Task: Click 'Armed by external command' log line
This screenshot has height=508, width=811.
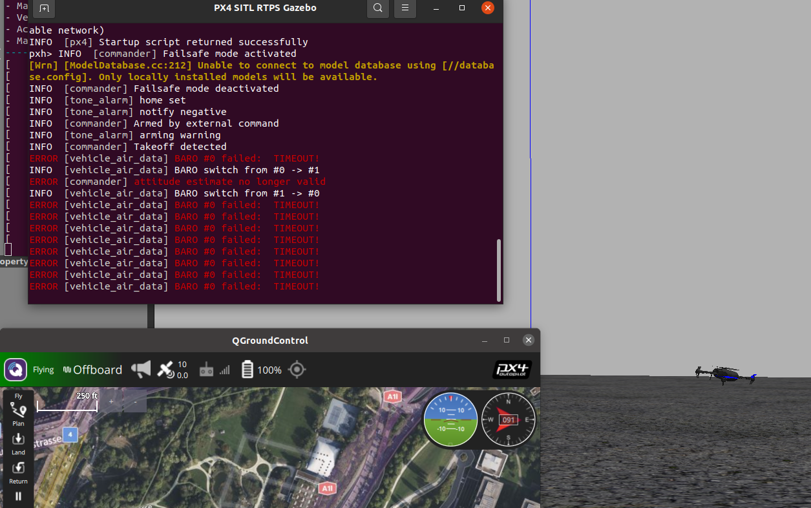Action: [154, 123]
